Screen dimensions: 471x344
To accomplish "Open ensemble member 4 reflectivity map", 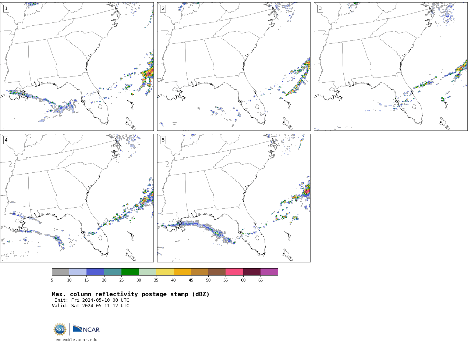I will point(77,198).
